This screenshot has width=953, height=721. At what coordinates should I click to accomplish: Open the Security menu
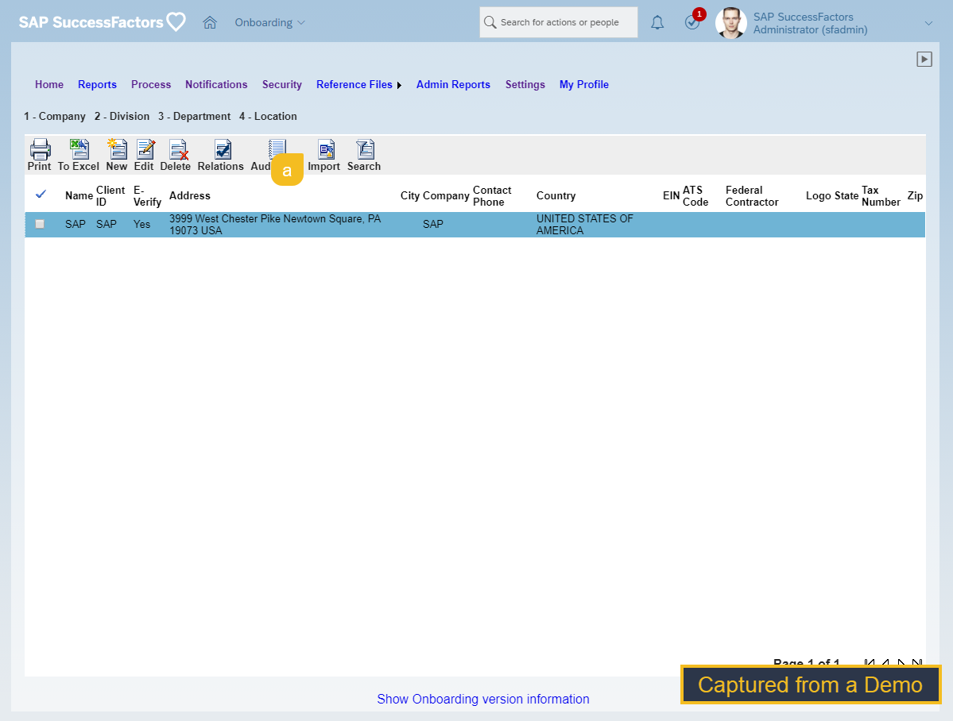(x=282, y=84)
